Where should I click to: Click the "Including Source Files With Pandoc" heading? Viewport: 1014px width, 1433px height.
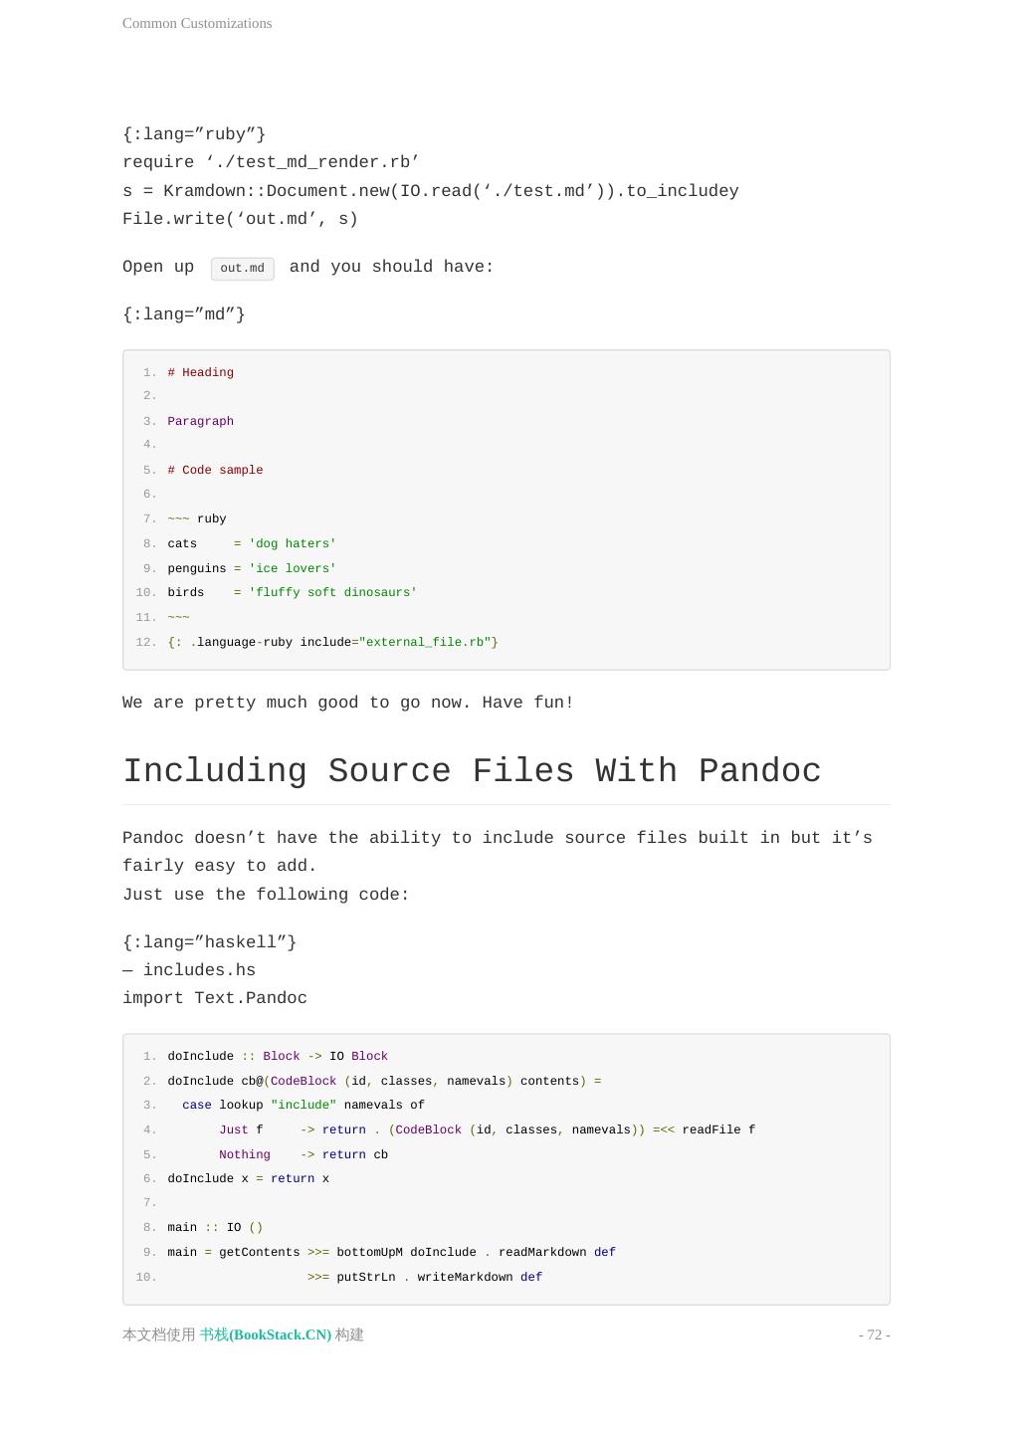(x=472, y=771)
